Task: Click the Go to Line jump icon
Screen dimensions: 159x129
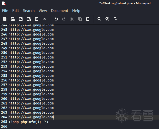Action: click(x=115, y=19)
